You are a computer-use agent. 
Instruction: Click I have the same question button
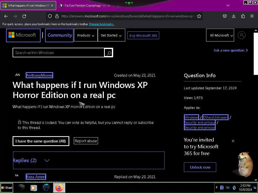[41, 141]
